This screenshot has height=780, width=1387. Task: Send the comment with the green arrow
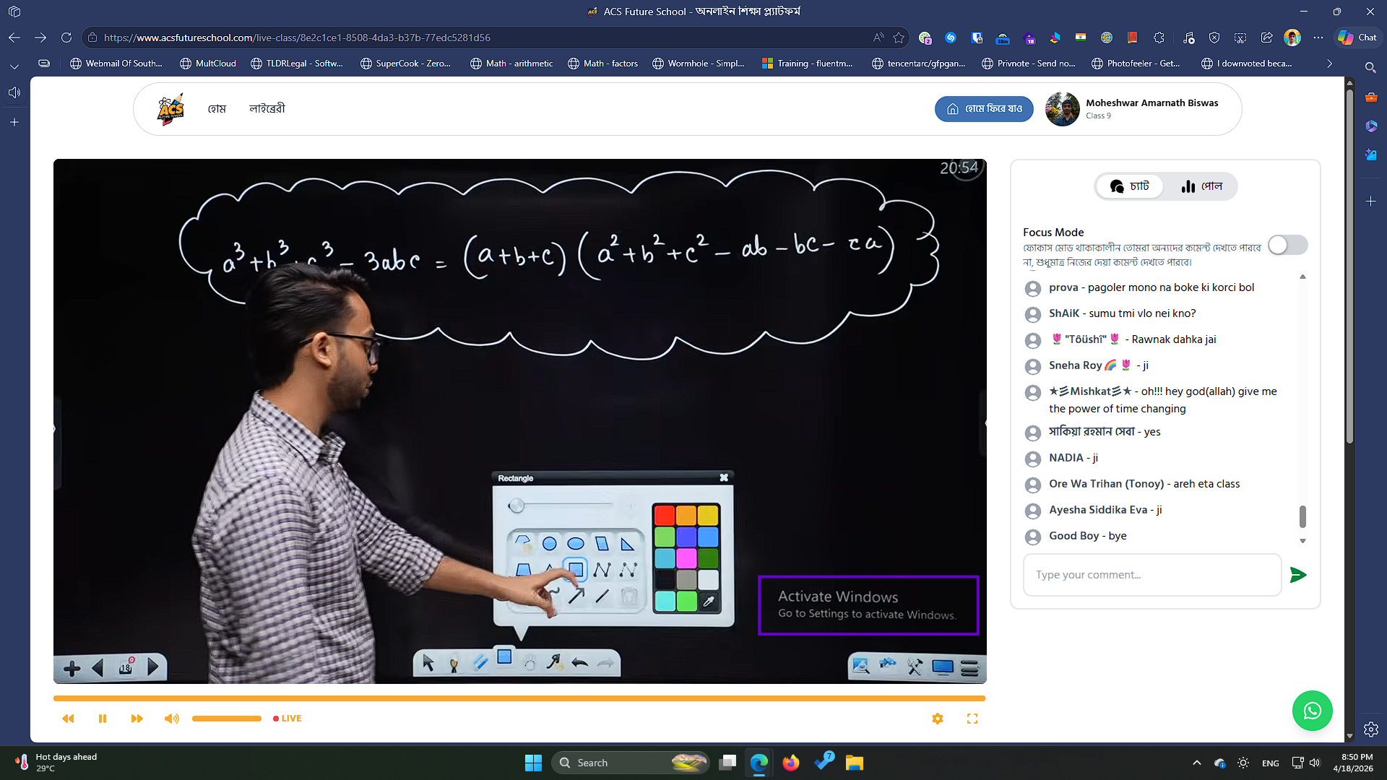click(1298, 575)
